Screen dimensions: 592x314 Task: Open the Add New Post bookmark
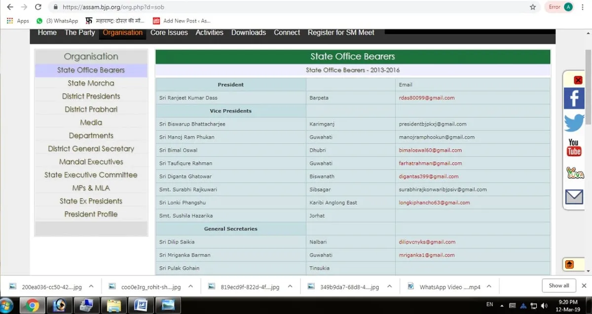coord(182,21)
